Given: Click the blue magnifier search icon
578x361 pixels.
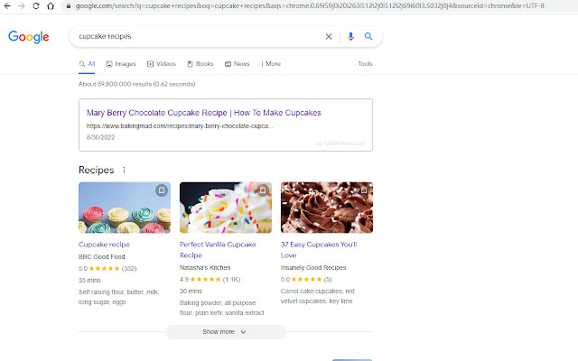Looking at the screenshot, I should 368,37.
